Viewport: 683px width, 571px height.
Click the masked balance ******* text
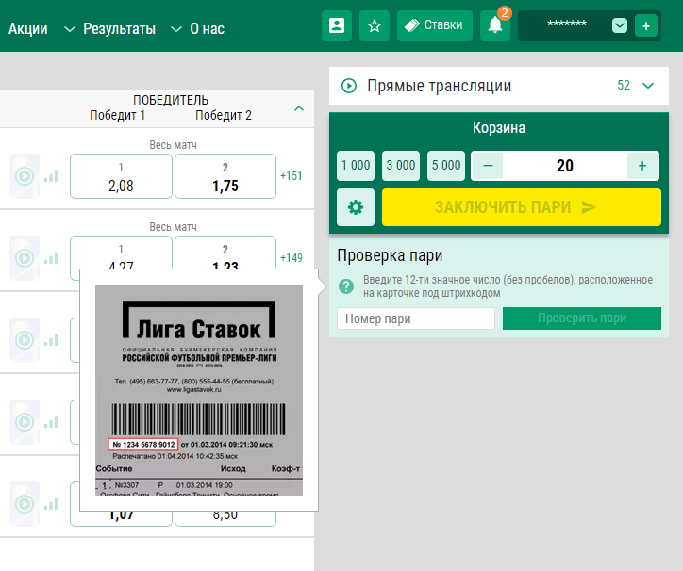567,24
